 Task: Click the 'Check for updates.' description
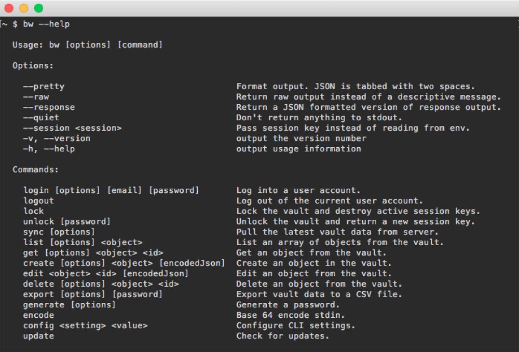[283, 336]
